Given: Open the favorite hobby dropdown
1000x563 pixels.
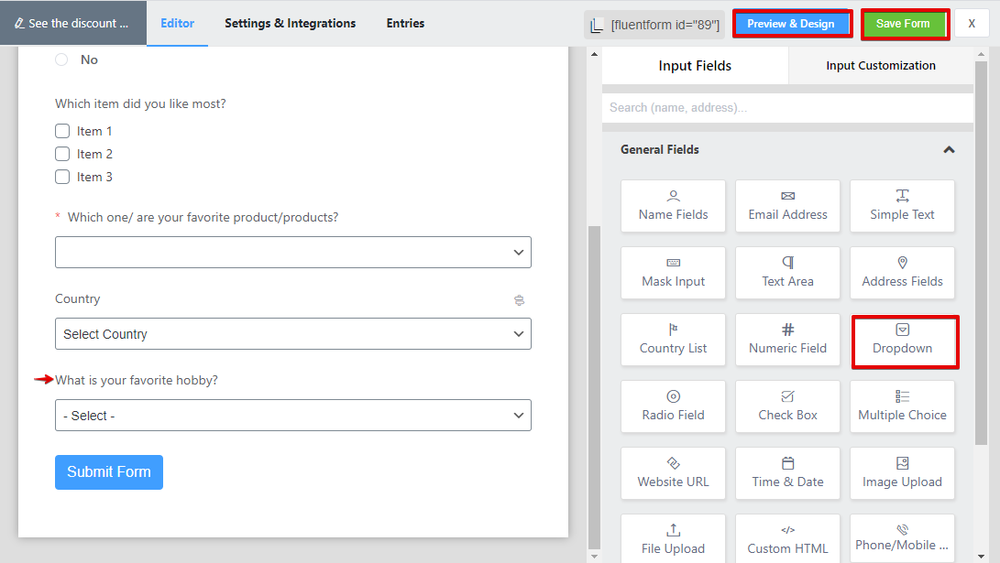Looking at the screenshot, I should click(293, 416).
